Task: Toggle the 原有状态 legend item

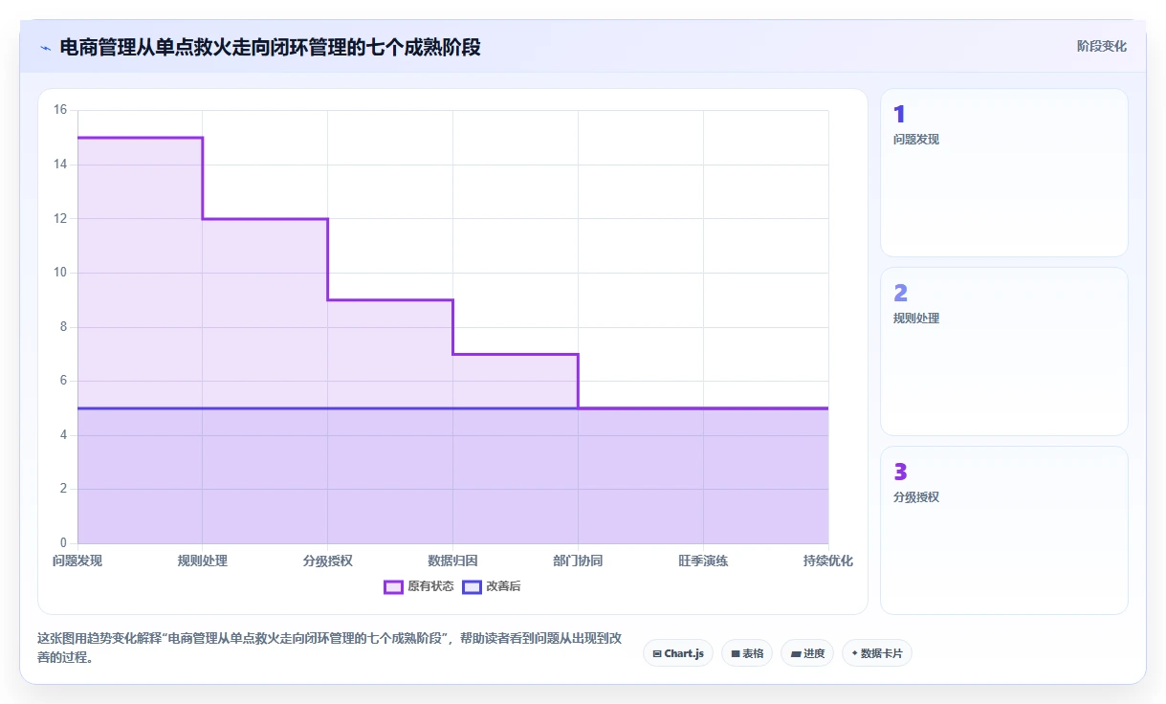Action: (x=419, y=586)
